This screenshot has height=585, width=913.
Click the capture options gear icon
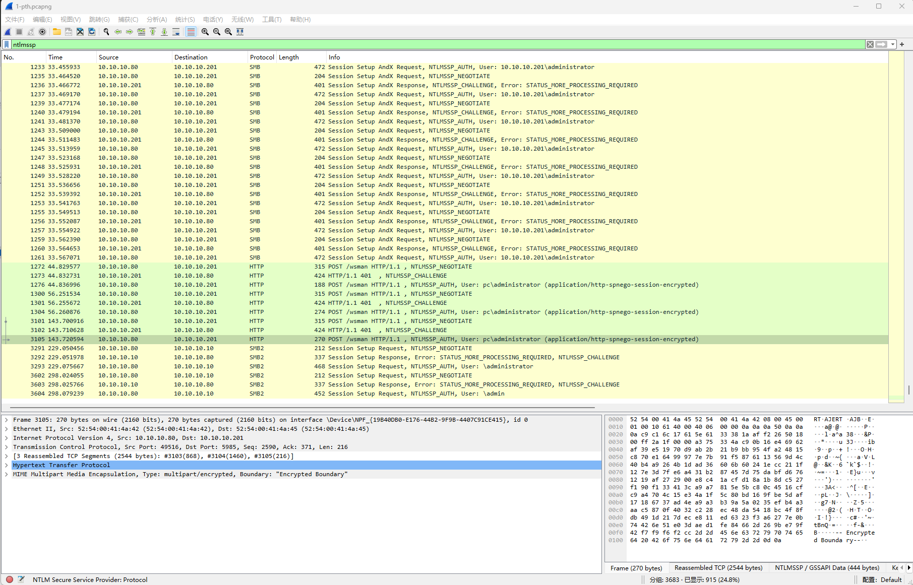(x=42, y=32)
